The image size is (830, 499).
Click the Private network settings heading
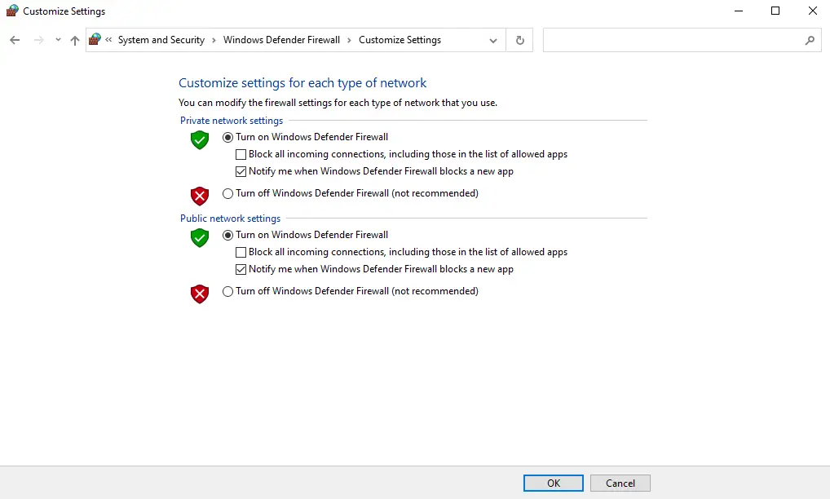232,121
